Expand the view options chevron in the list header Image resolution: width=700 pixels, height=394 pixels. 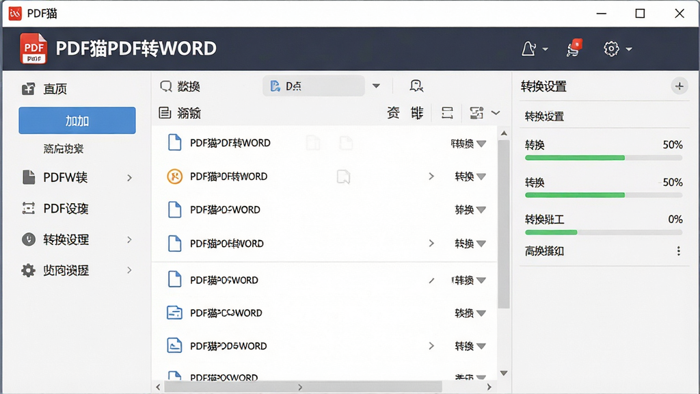(x=496, y=113)
